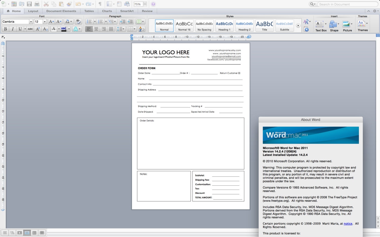This screenshot has width=380, height=237.
Task: Select the Bold formatting icon
Action: 5,29
